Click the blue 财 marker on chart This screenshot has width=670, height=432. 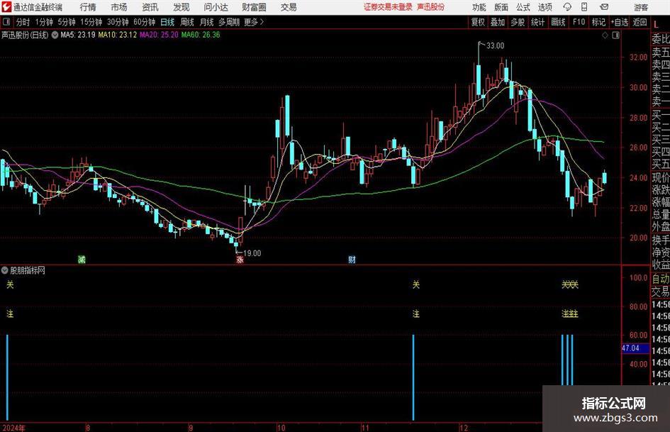click(x=352, y=259)
